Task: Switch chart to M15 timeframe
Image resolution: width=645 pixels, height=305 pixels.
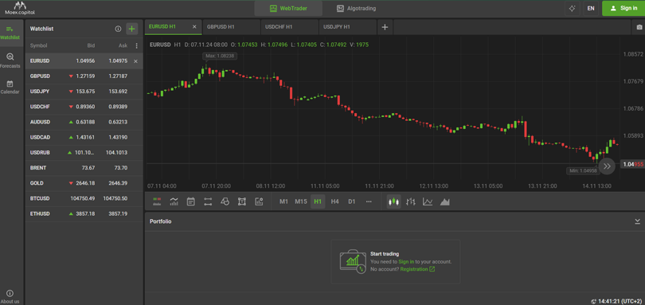Action: point(301,201)
